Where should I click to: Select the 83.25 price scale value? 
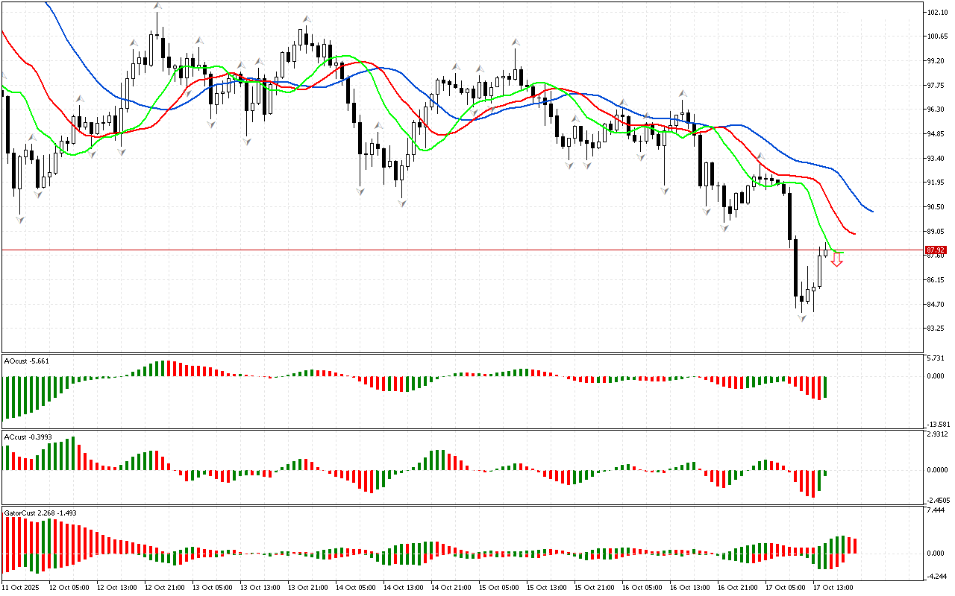937,329
